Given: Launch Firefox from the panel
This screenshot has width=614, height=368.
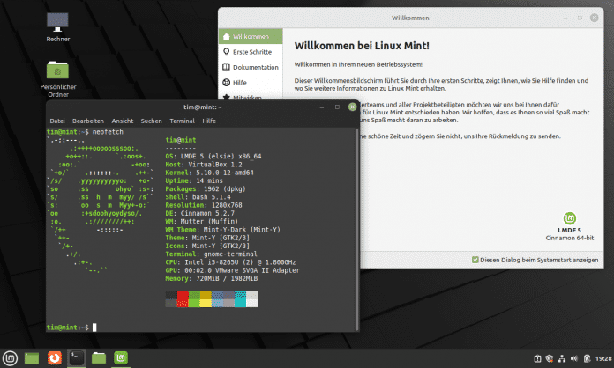Looking at the screenshot, I should [55, 357].
